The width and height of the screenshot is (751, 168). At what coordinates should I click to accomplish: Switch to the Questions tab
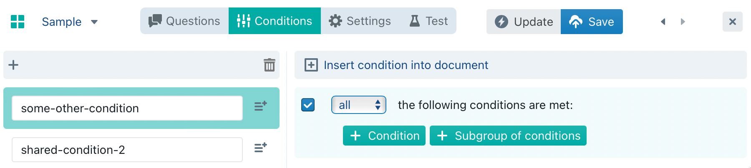tap(184, 21)
